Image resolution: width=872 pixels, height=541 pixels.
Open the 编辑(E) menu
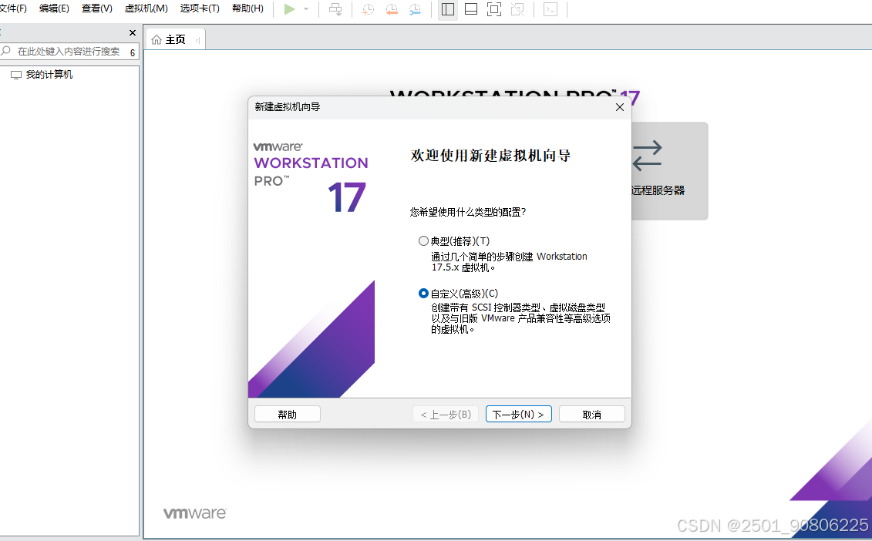pyautogui.click(x=55, y=8)
